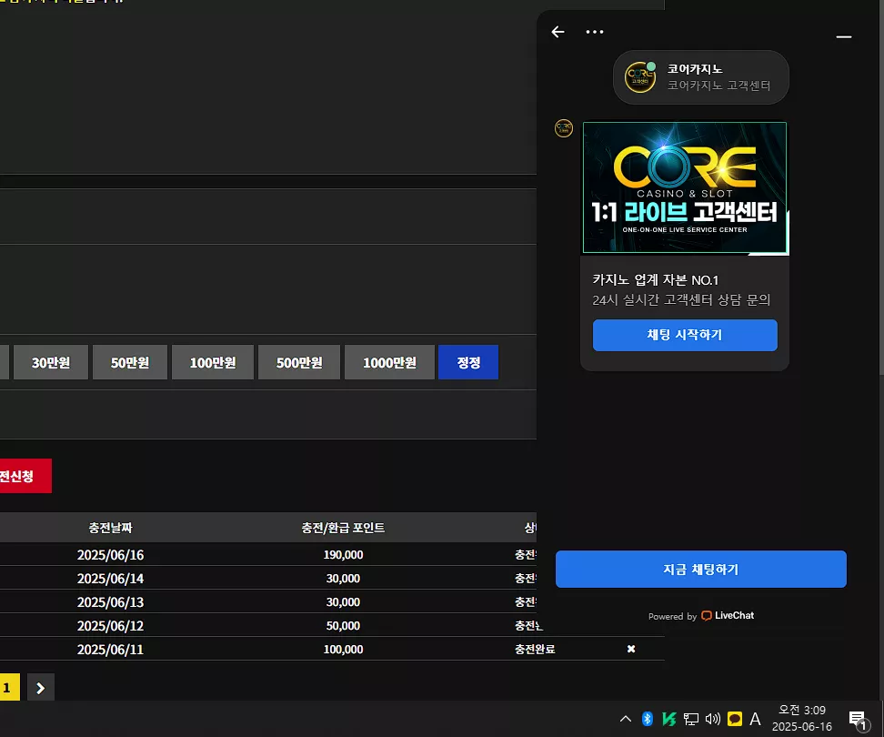The width and height of the screenshot is (884, 737).
Task: Select page 1 in pagination
Action: pyautogui.click(x=8, y=687)
